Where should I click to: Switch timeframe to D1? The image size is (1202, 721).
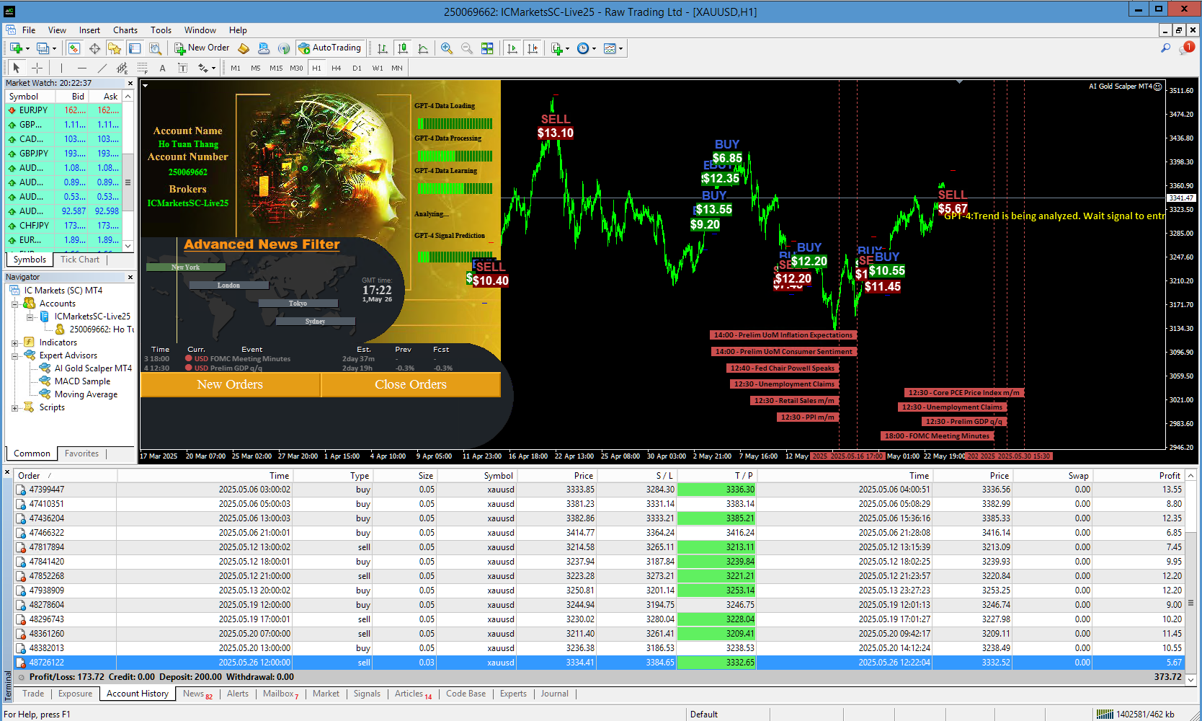coord(357,68)
